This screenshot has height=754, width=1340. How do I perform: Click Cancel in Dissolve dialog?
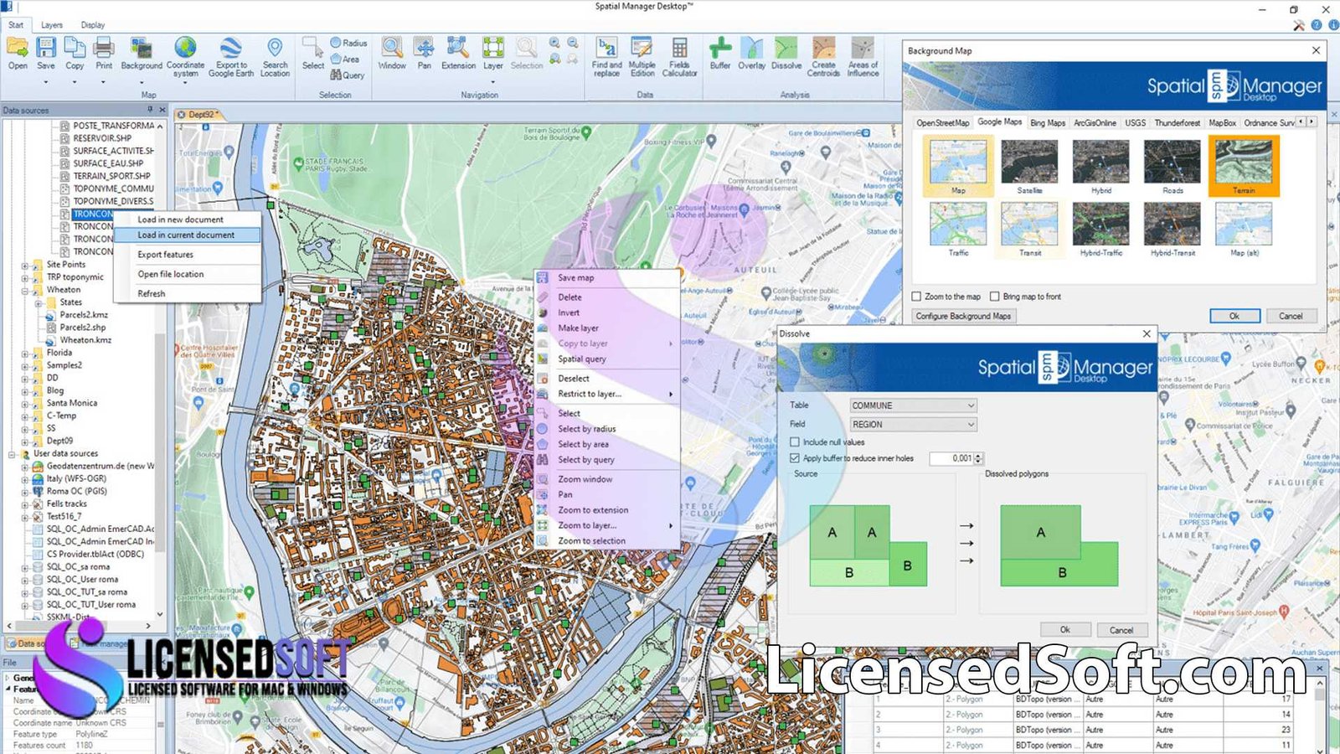pyautogui.click(x=1121, y=630)
